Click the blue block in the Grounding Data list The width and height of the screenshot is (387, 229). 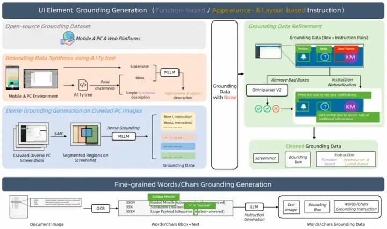coord(178,146)
